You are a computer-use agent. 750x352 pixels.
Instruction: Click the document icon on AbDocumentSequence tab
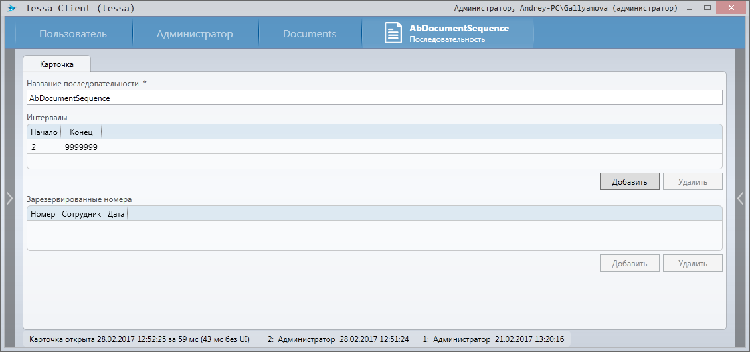pos(393,33)
